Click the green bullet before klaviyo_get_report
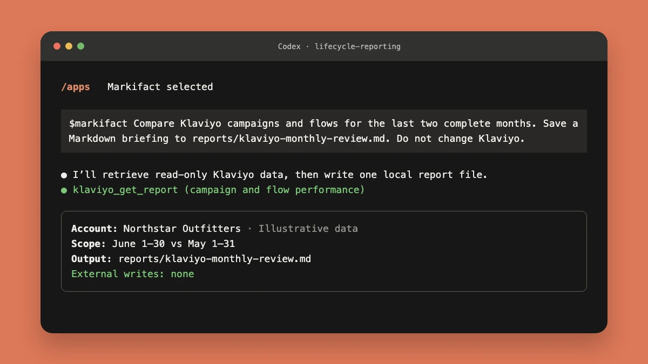Screen dimensions: 648x364 click(x=64, y=190)
